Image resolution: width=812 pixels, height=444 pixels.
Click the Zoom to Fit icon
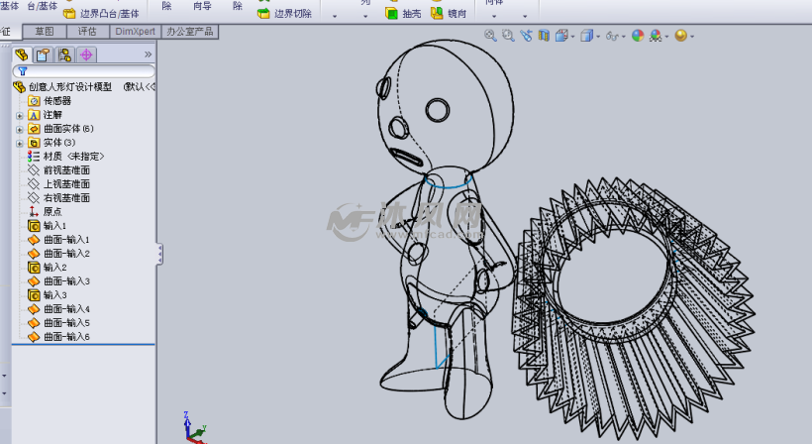pos(490,36)
